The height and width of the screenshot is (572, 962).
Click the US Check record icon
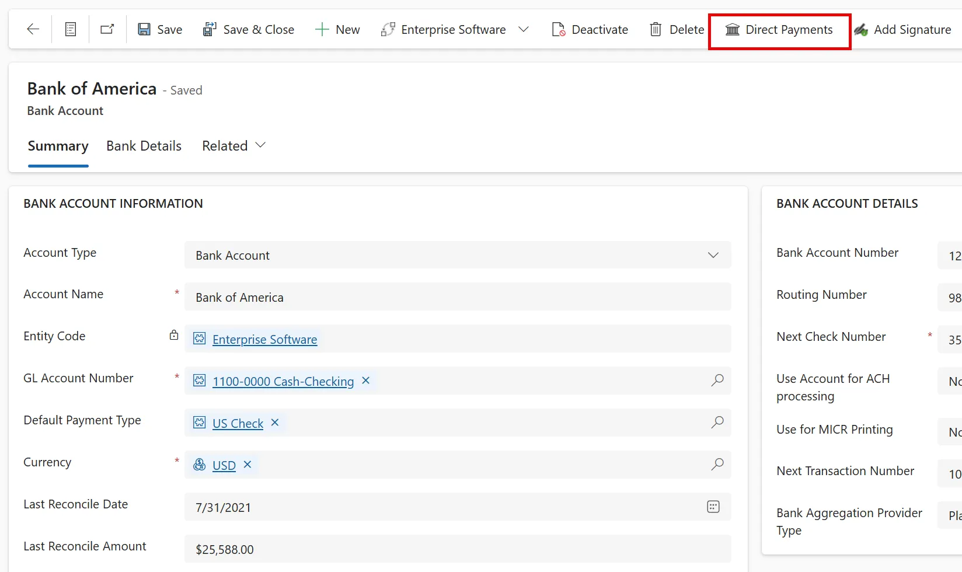point(200,423)
